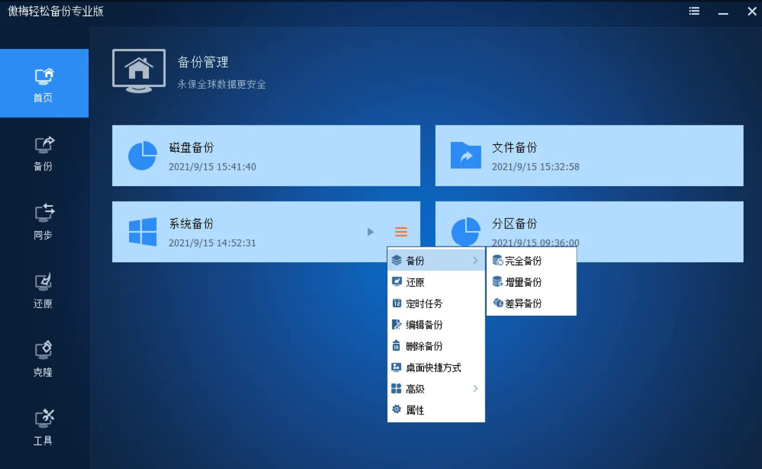Select 还原 in the context menu
Image resolution: width=762 pixels, height=469 pixels.
pos(416,282)
